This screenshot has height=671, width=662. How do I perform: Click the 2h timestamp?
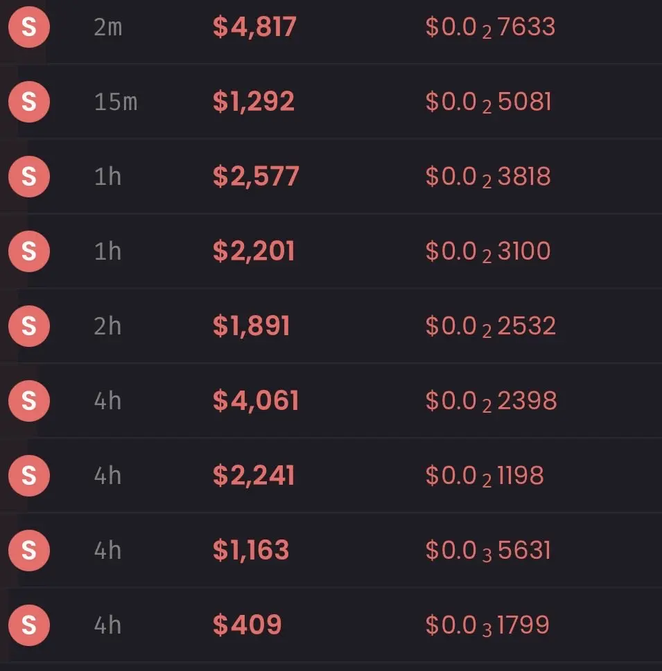click(107, 325)
